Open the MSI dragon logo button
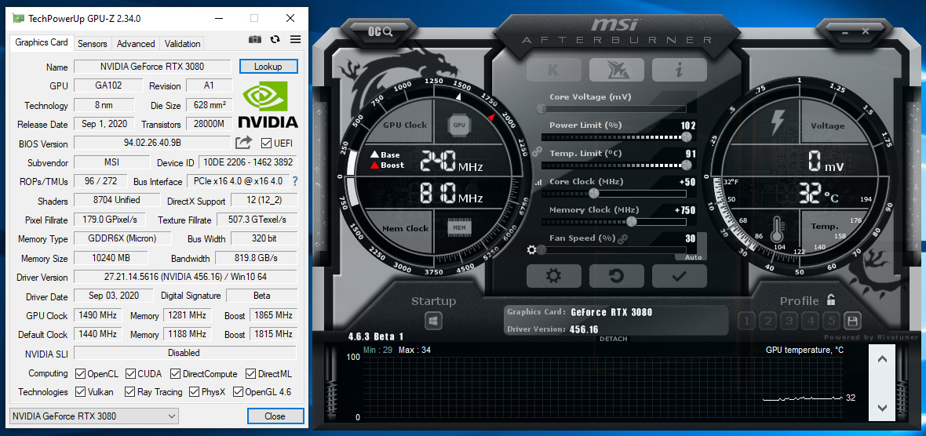The width and height of the screenshot is (926, 436). [x=617, y=71]
